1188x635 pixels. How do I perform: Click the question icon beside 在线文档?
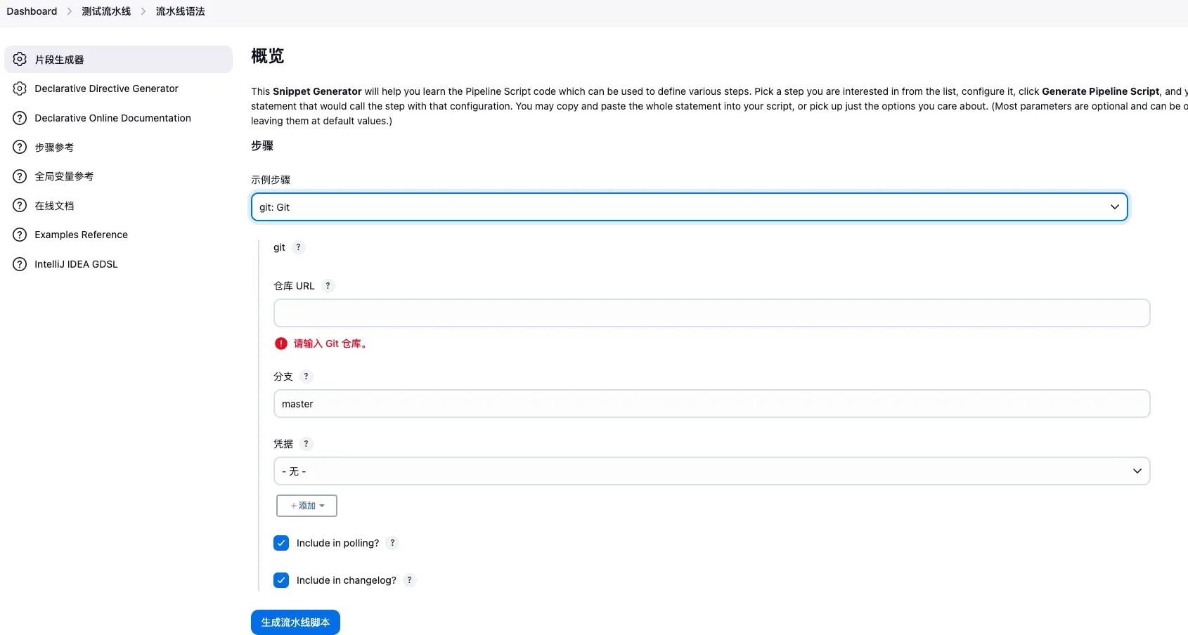point(20,206)
